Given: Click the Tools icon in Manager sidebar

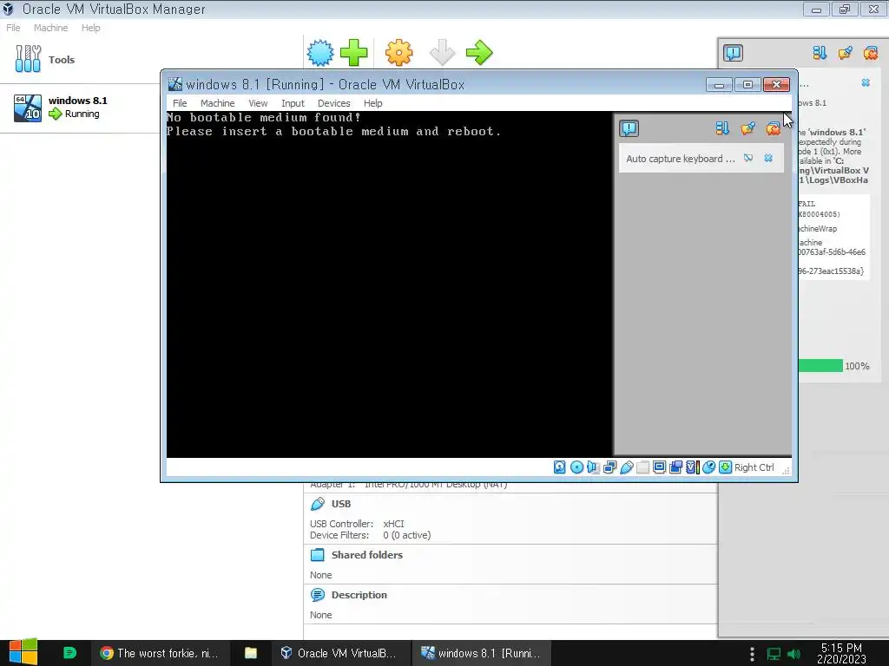Looking at the screenshot, I should click(x=28, y=59).
